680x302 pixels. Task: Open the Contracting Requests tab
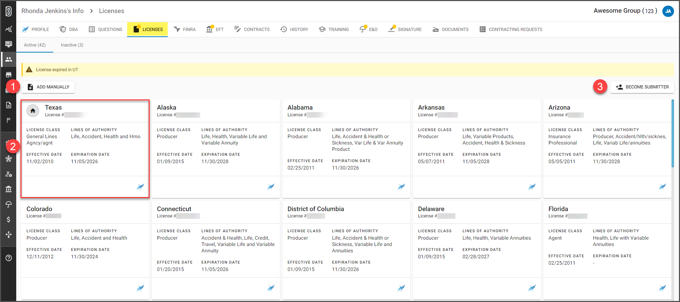511,29
